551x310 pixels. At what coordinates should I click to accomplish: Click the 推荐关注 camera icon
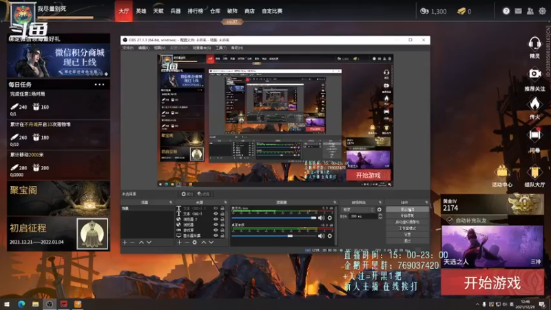[x=534, y=74]
